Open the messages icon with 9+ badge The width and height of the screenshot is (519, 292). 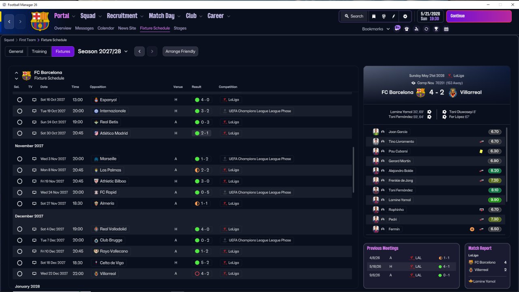point(397,29)
